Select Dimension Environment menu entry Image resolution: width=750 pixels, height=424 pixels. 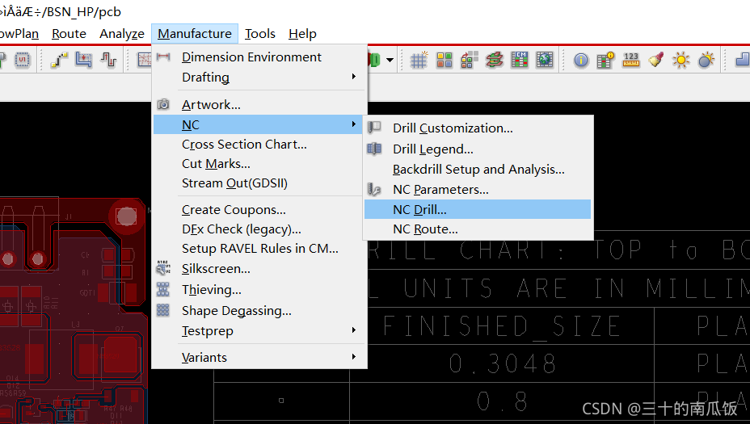coord(259,57)
